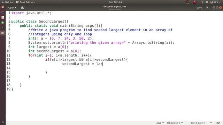Click the array values '{6, 7, 24, 3, 50, 2}'
223x125 pixels.
pos(71,39)
